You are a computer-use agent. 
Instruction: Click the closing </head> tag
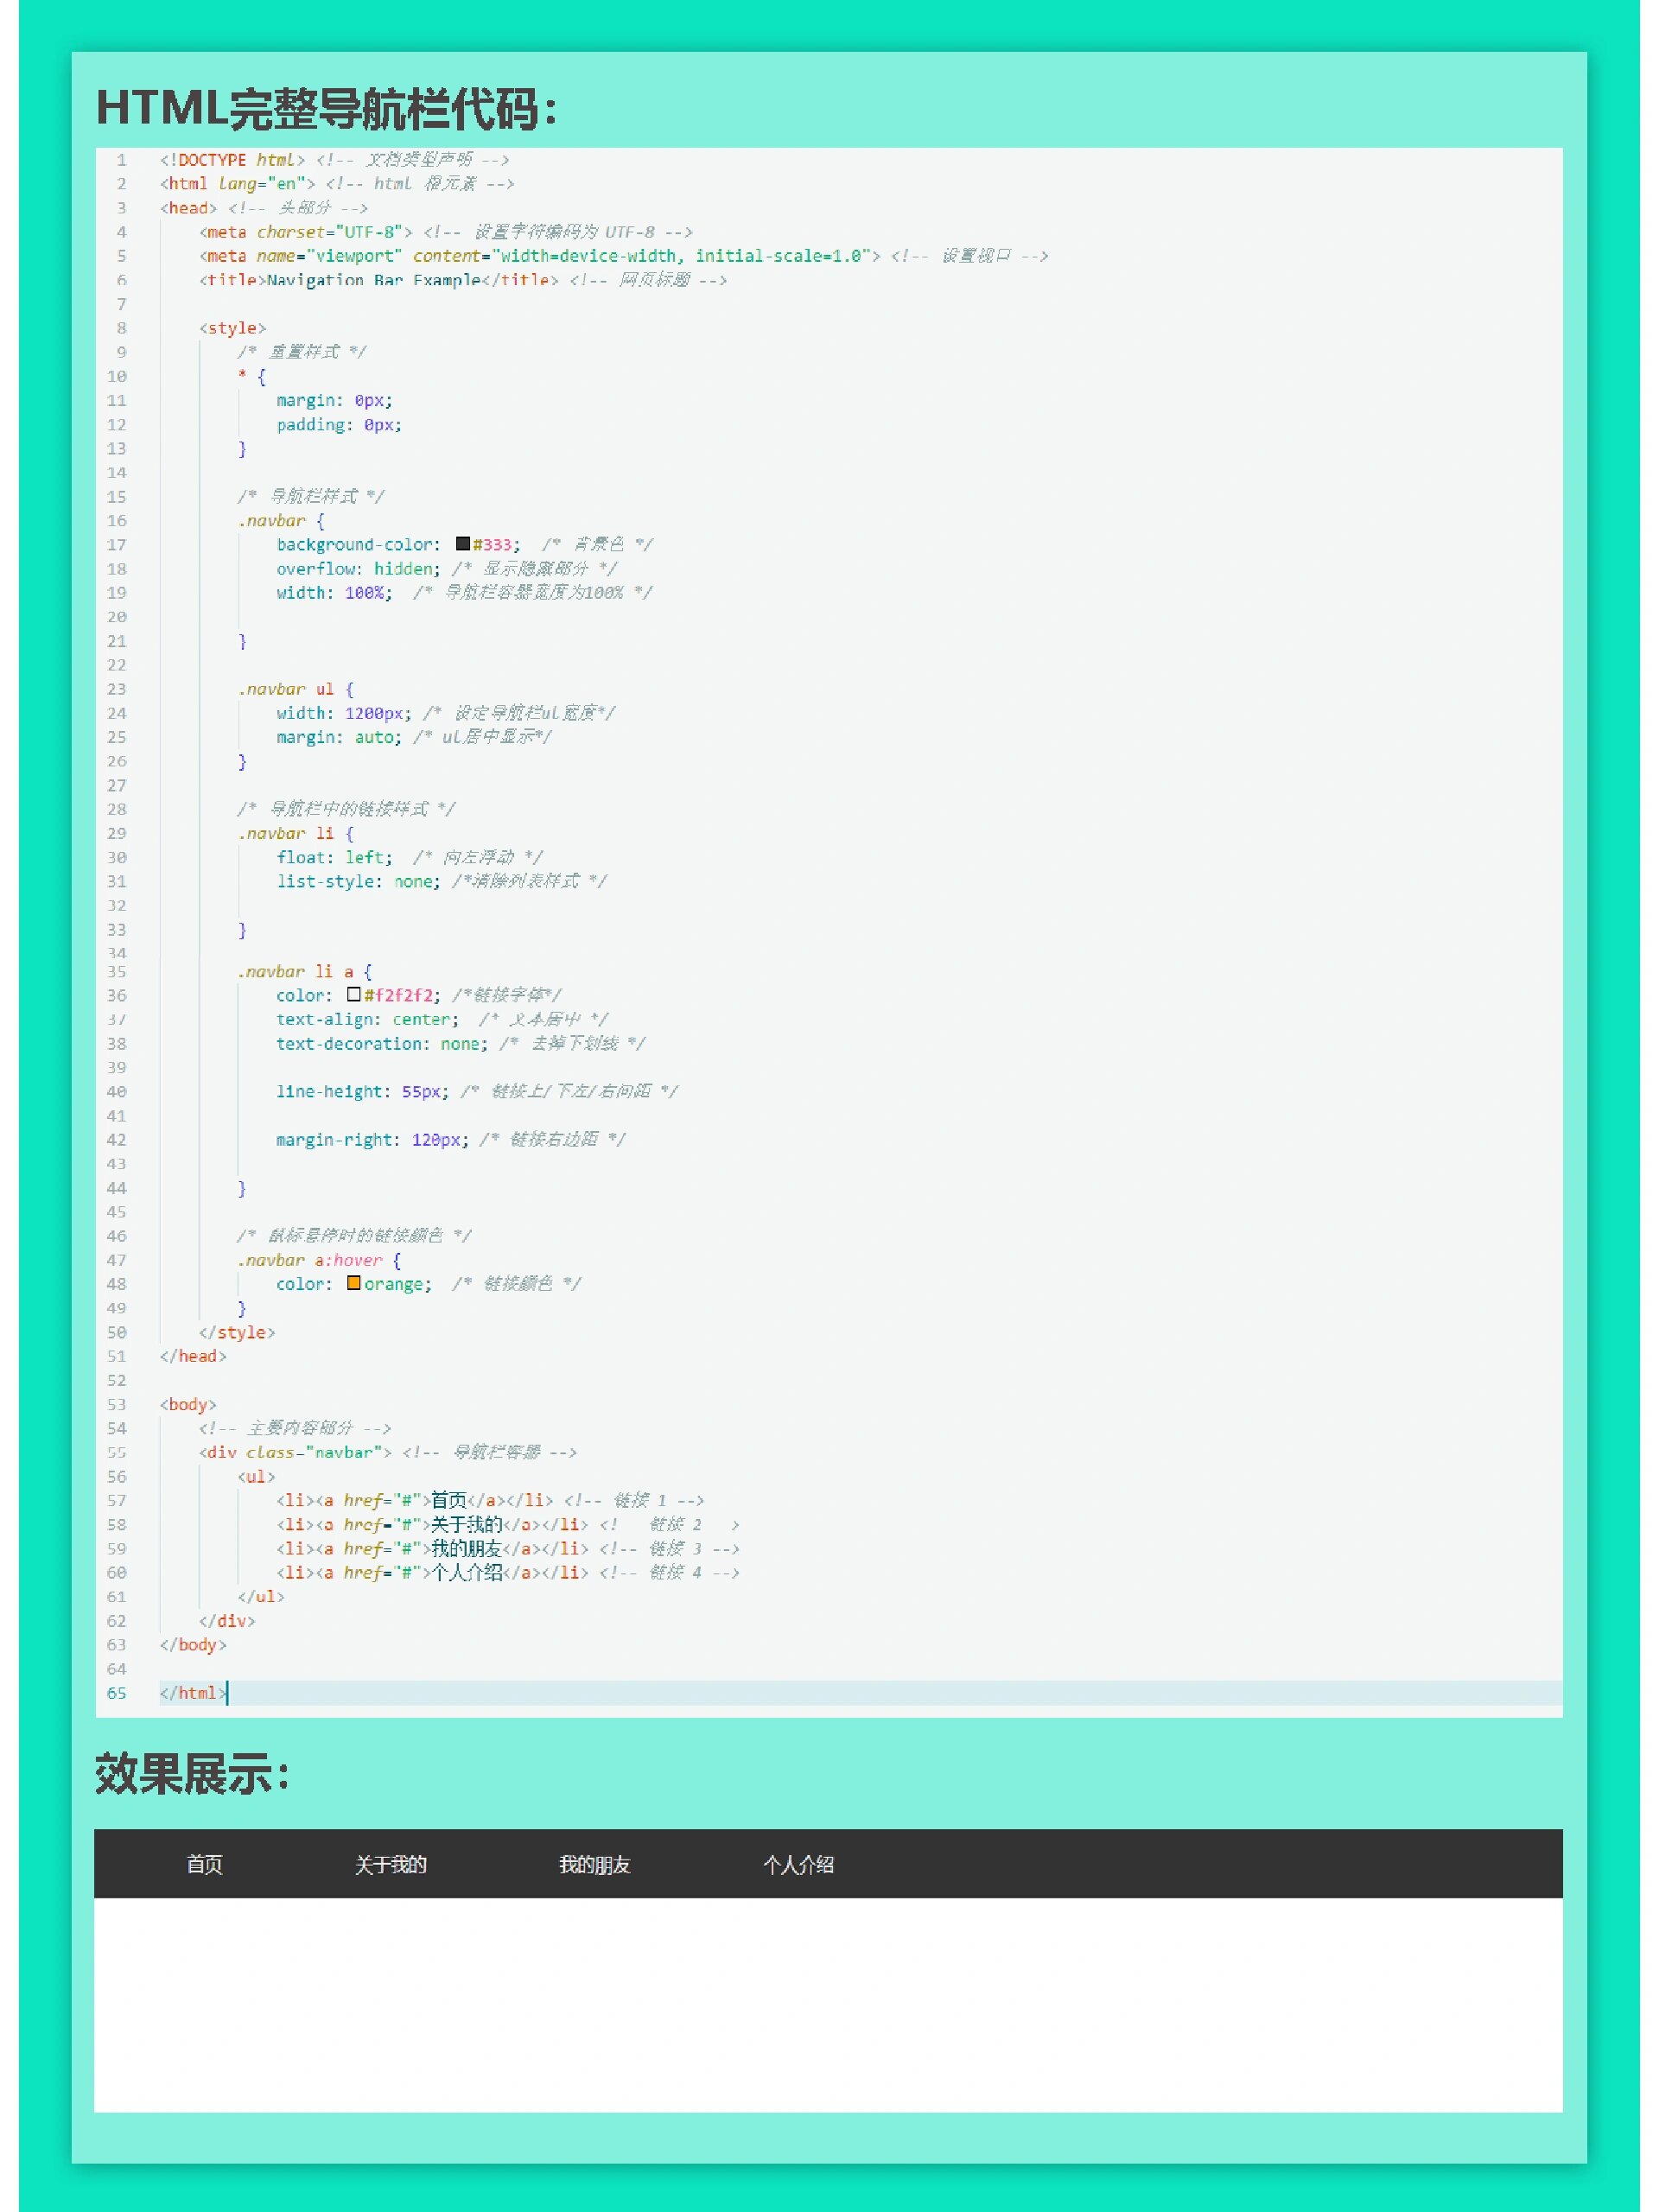tap(193, 1356)
